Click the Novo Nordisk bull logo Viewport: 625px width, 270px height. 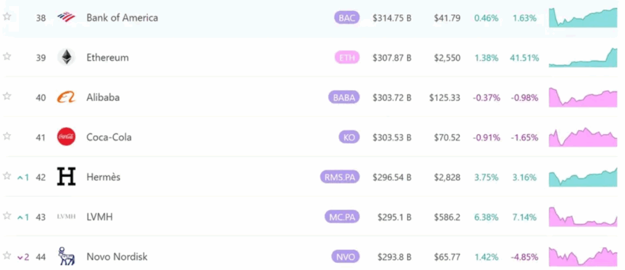pos(66,257)
